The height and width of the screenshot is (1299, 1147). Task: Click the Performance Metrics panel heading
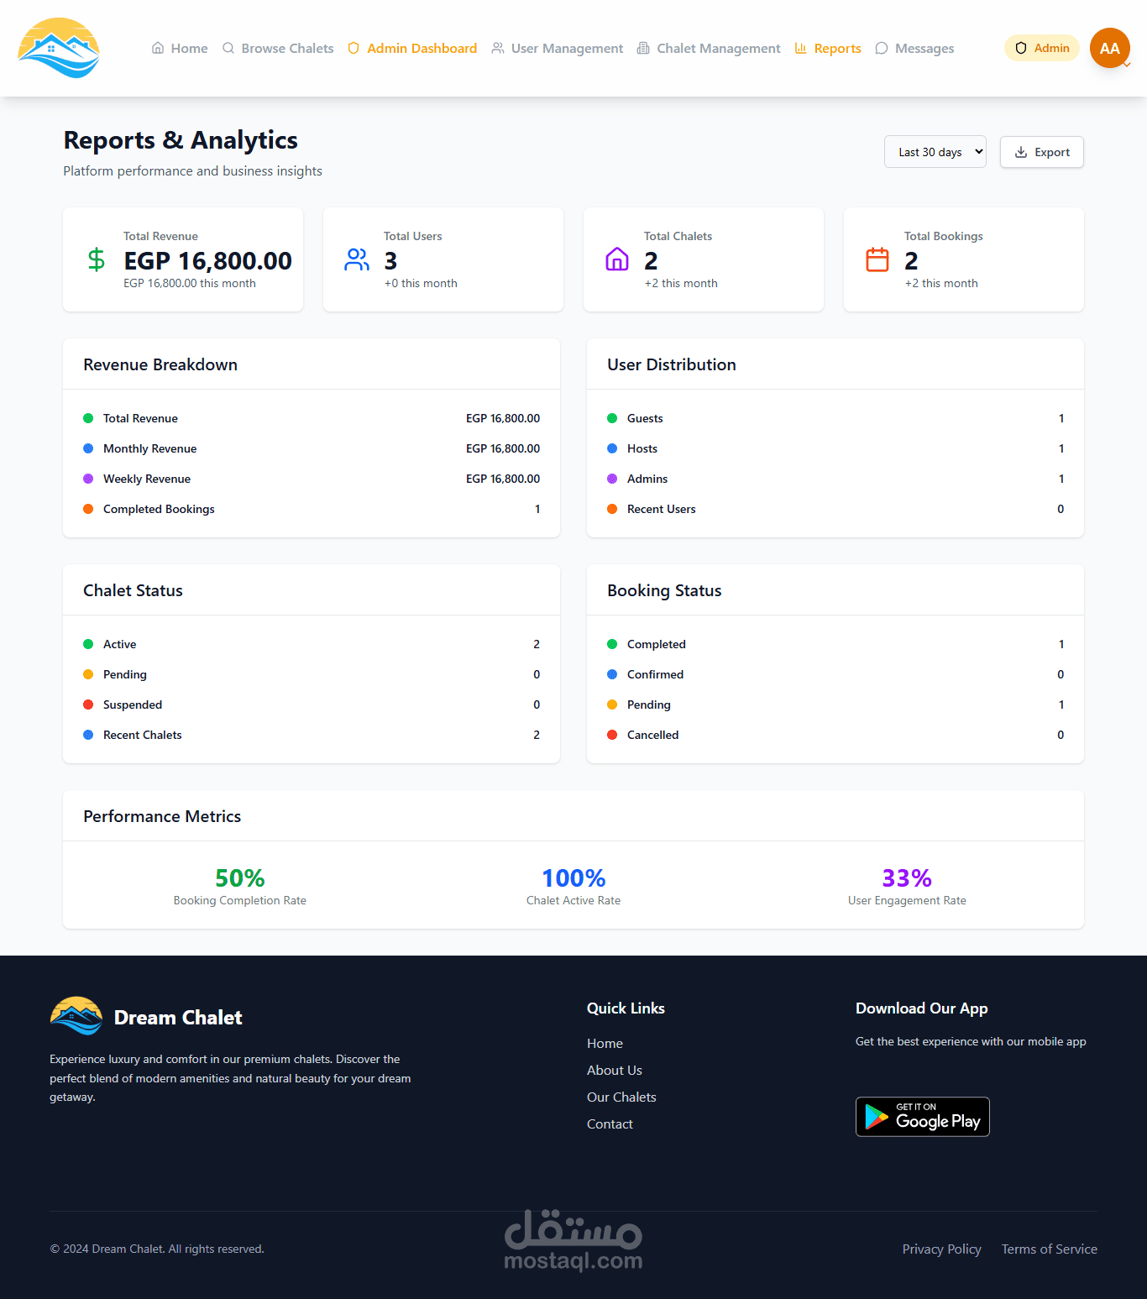(x=162, y=816)
